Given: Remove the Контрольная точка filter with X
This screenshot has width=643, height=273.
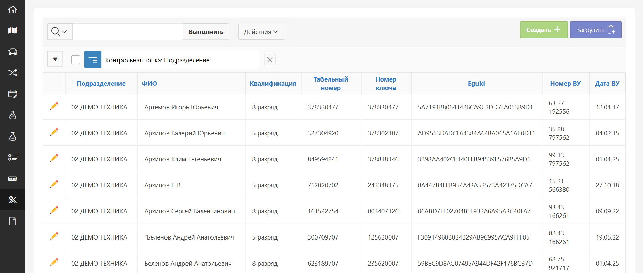Looking at the screenshot, I should [x=270, y=60].
